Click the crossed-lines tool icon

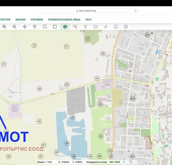pos(105,27)
